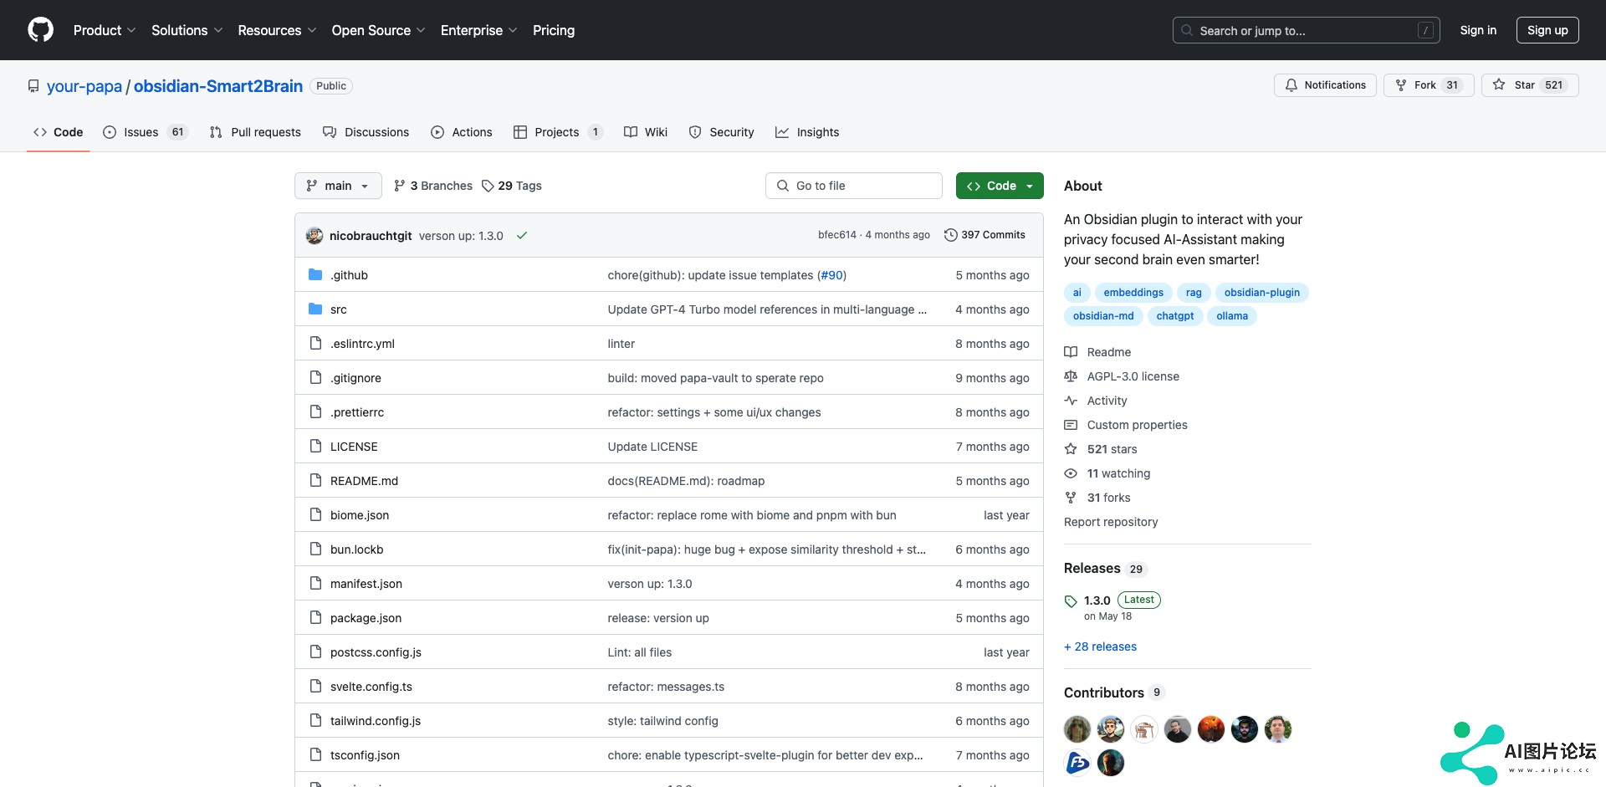Click the .eslintrc.yml file icon
1606x787 pixels.
[x=315, y=343]
